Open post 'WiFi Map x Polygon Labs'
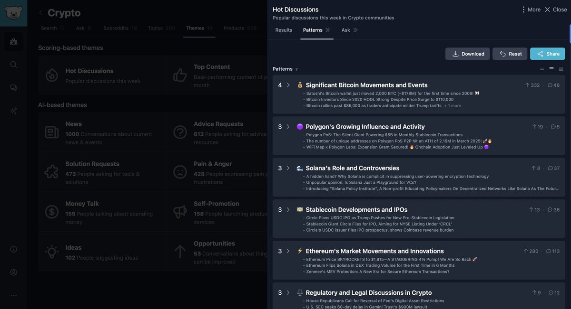571x309 pixels. pos(397,147)
